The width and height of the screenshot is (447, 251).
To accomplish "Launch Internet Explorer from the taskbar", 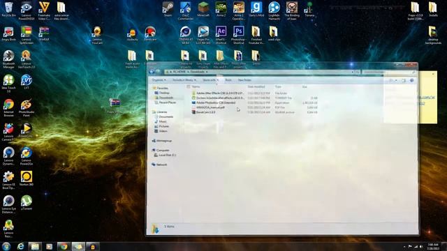I will [x=20, y=246].
